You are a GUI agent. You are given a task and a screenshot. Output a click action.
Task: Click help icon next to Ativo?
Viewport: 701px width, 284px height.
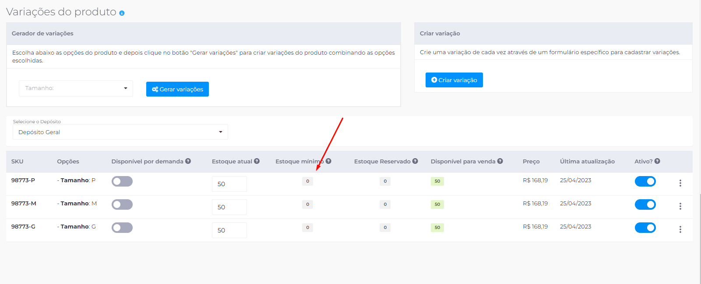657,161
